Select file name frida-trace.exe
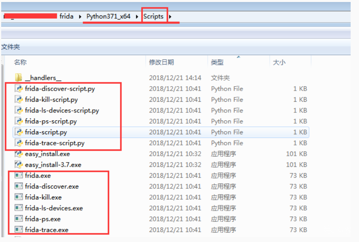 (x=47, y=230)
